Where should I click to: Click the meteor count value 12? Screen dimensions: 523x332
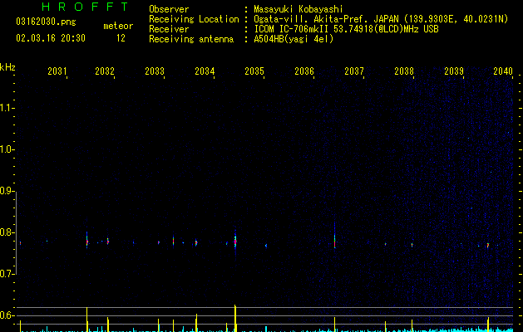(121, 38)
